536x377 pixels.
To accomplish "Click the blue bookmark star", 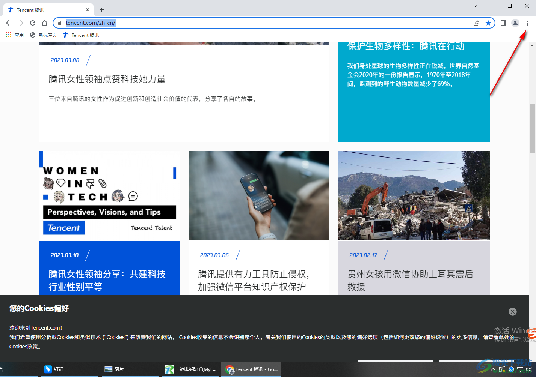I will pyautogui.click(x=488, y=23).
